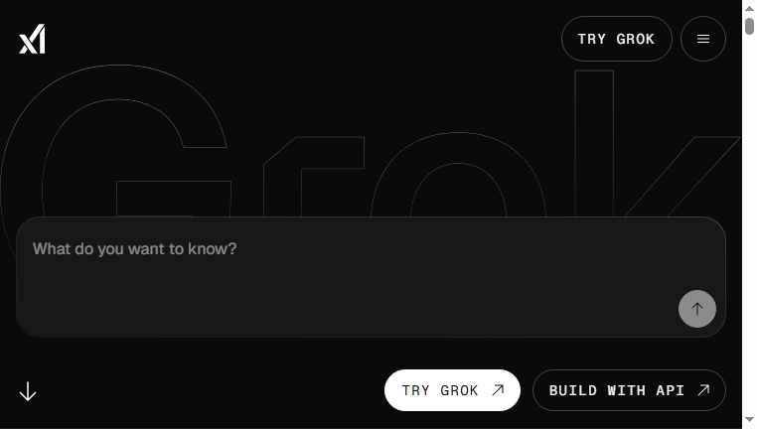Click the xAI logo in the header

click(32, 39)
